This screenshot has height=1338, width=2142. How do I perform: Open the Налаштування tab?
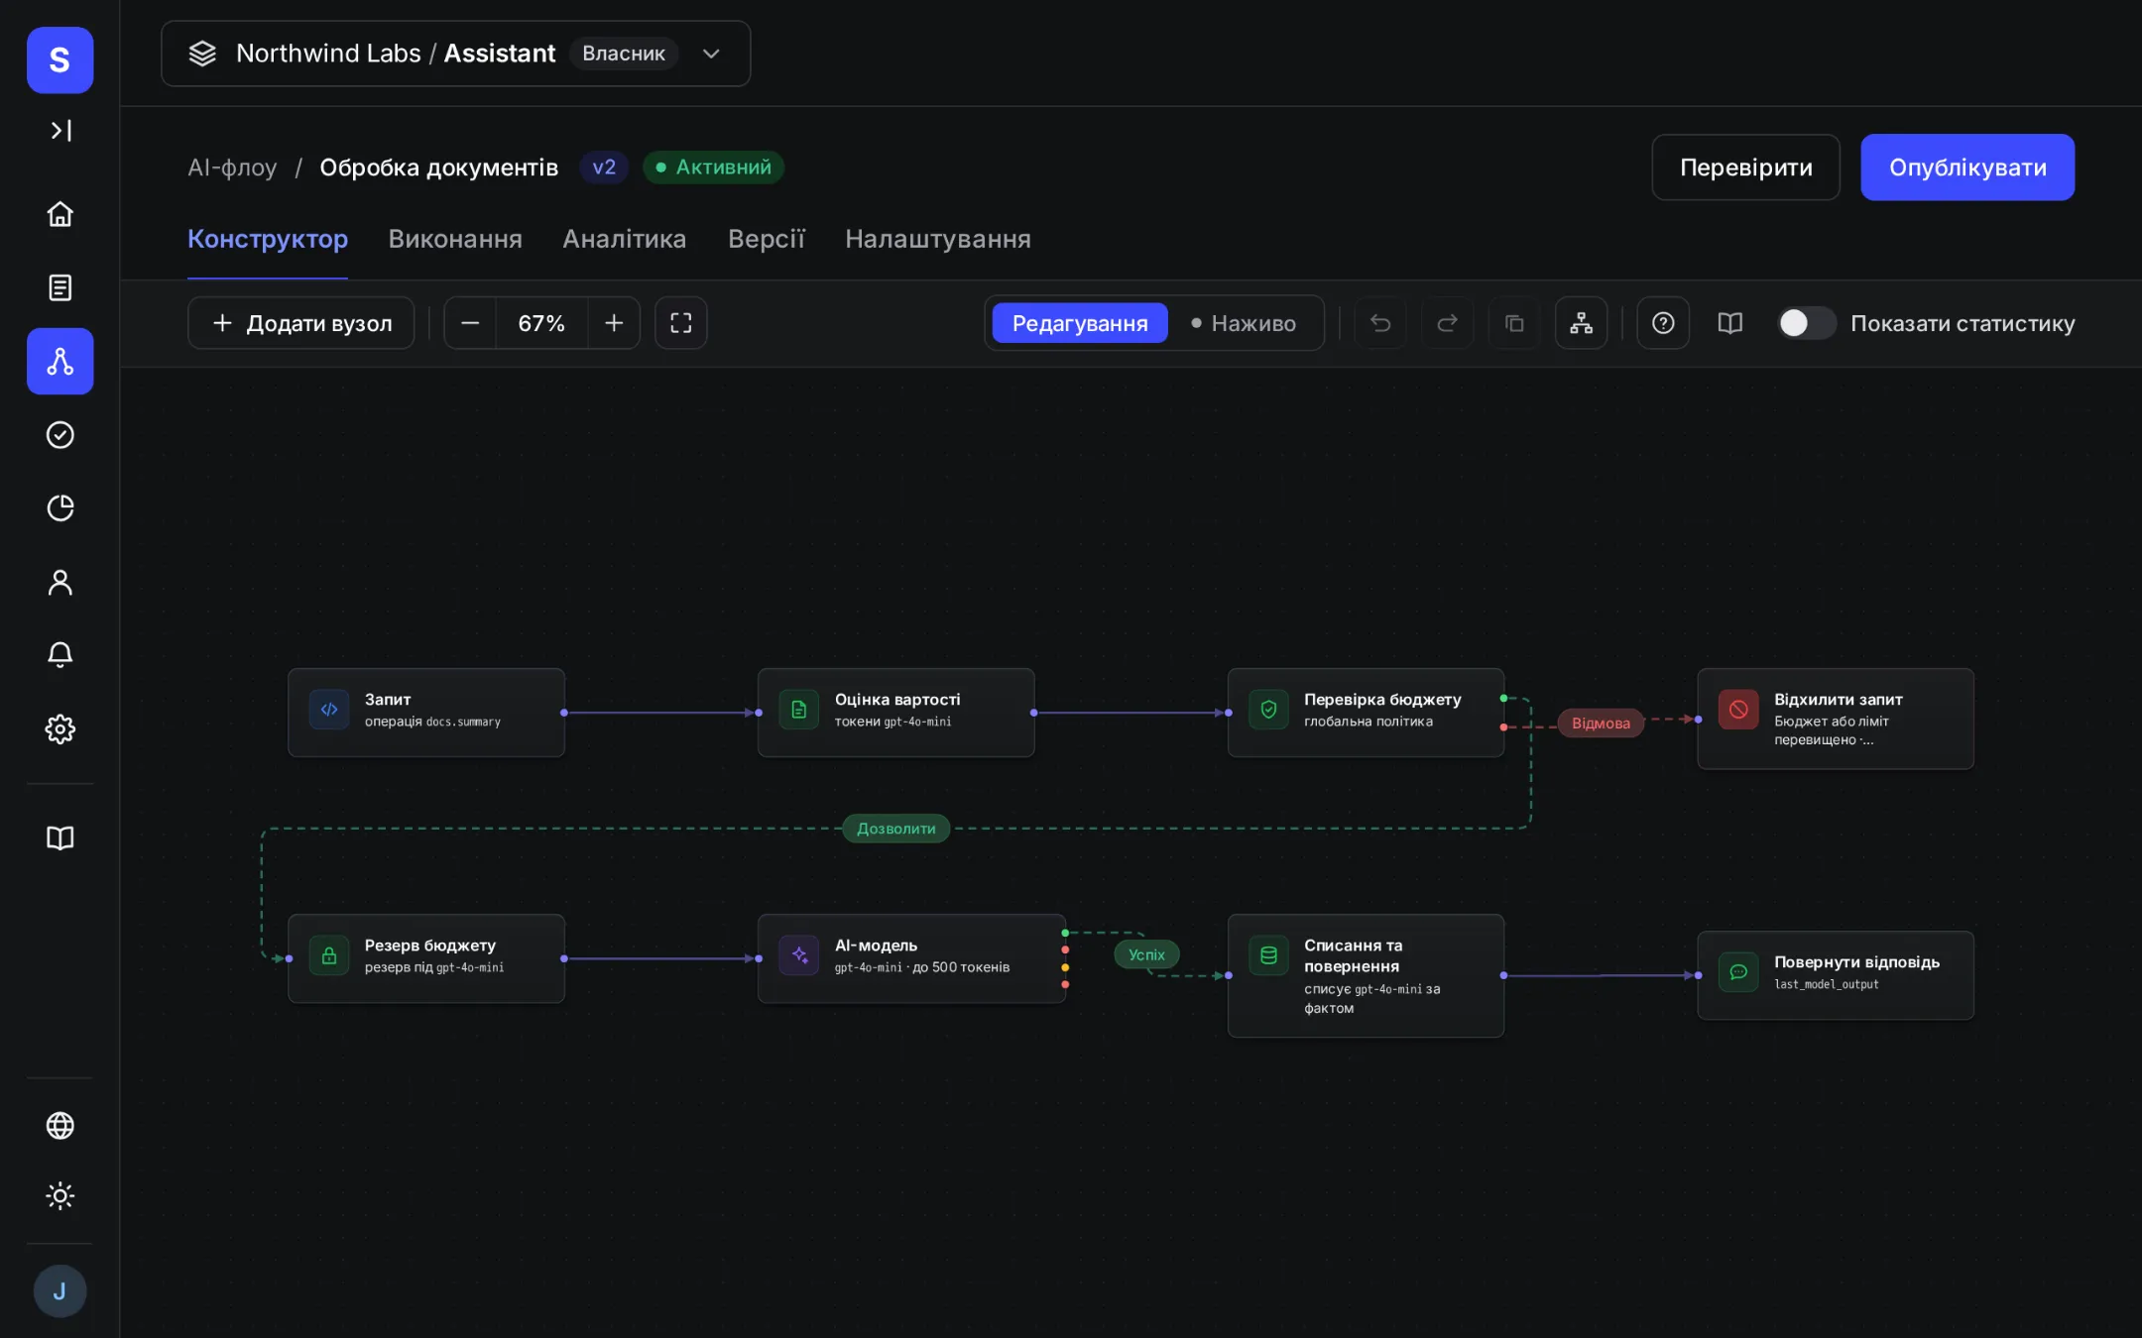pos(937,239)
